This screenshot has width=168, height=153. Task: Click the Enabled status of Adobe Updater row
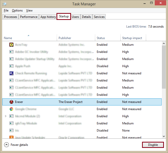[102, 59]
